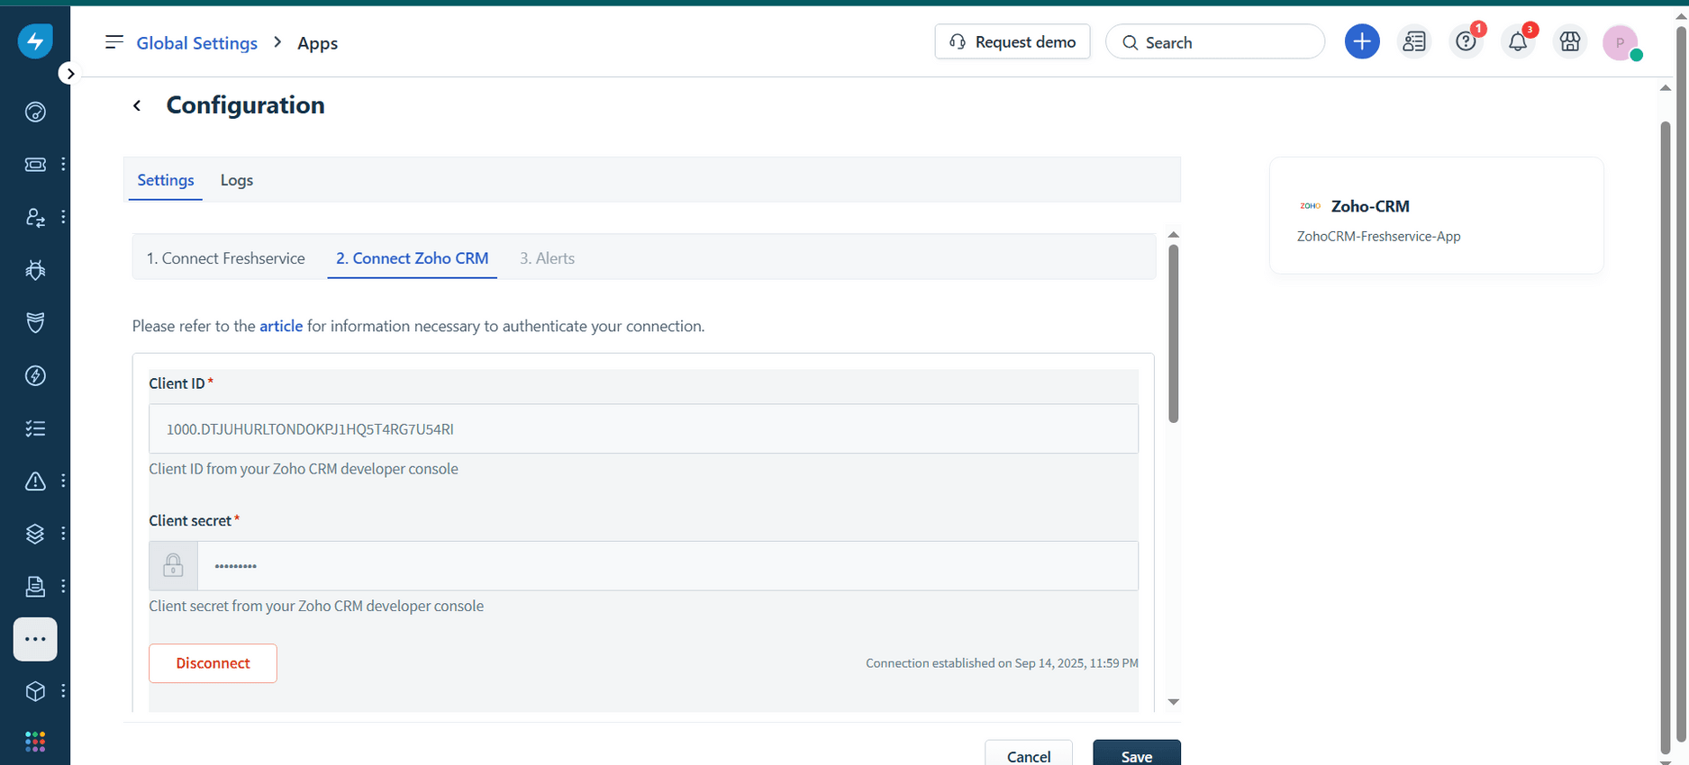
Task: Go to Global Settings breadcrumb
Action: (x=196, y=43)
